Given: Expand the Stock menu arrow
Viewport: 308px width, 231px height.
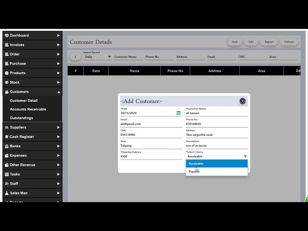Looking at the screenshot, I should tap(58, 82).
